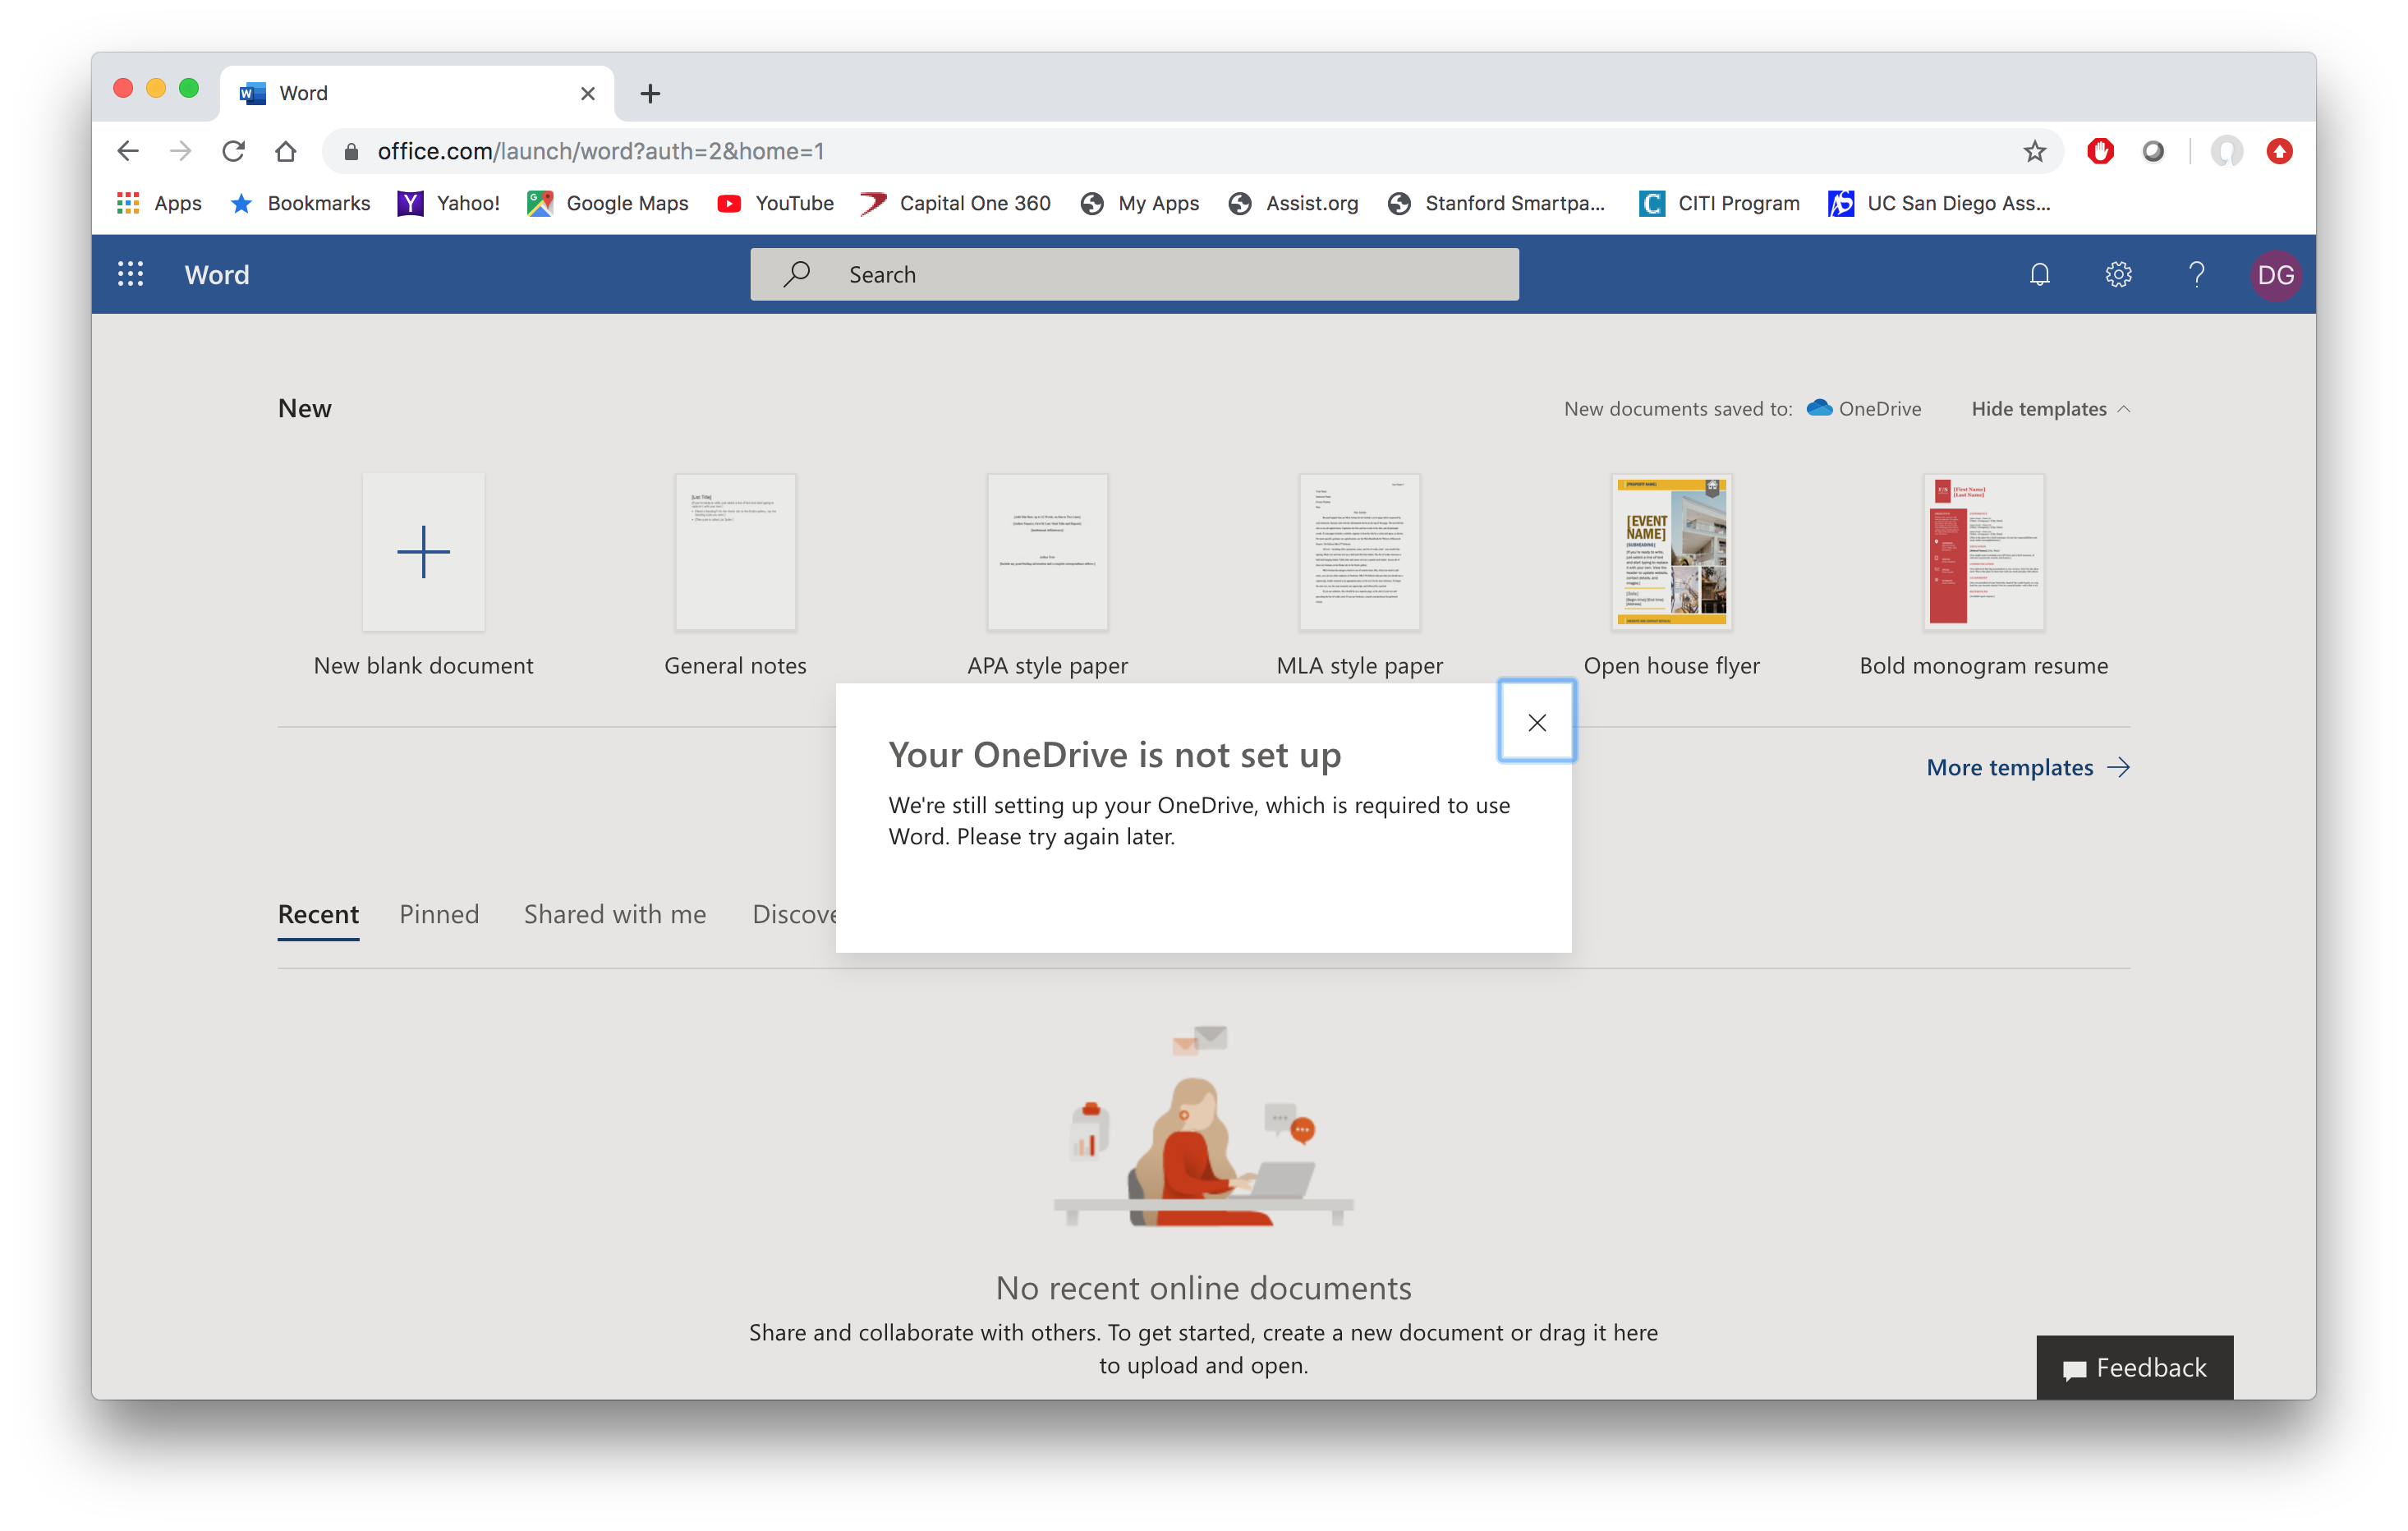Open APA style paper template
The height and width of the screenshot is (1531, 2408).
(x=1047, y=575)
